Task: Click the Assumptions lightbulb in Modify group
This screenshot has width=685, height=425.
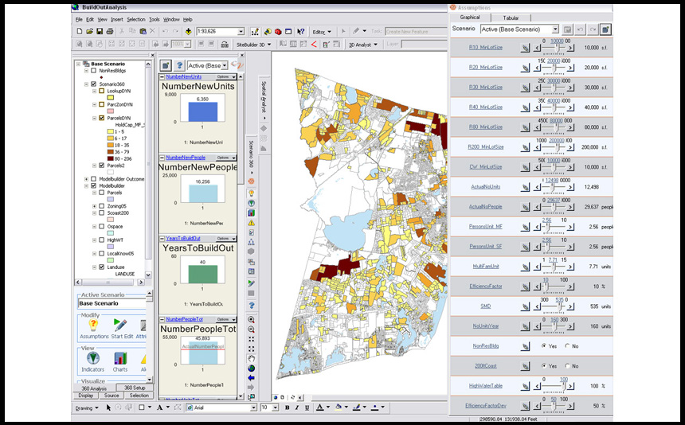Action: (93, 325)
